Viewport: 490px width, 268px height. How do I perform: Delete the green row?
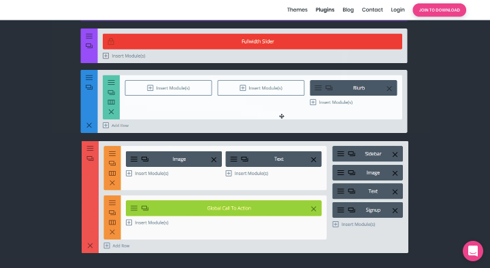click(111, 112)
